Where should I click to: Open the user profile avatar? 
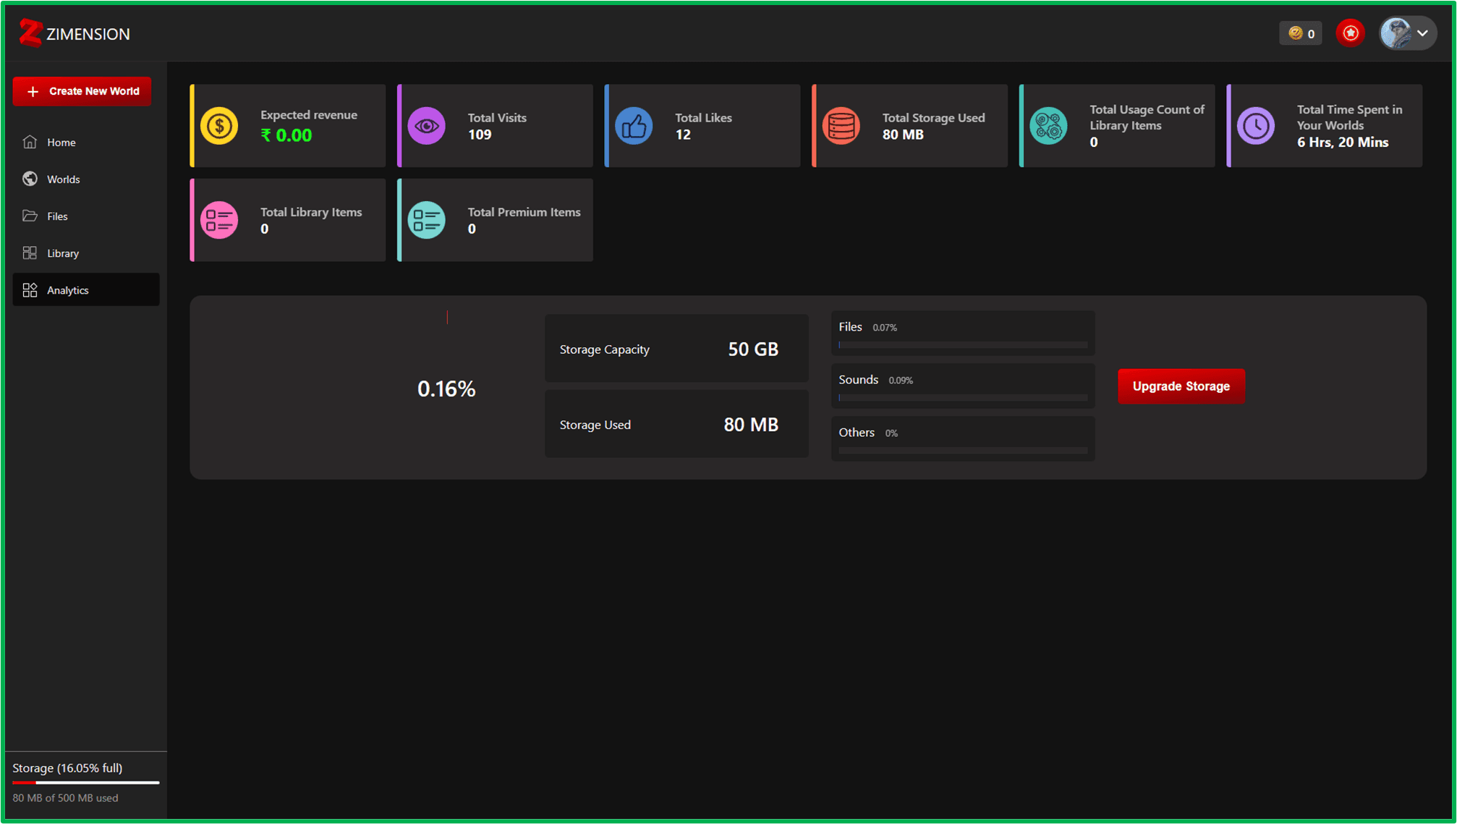1396,33
